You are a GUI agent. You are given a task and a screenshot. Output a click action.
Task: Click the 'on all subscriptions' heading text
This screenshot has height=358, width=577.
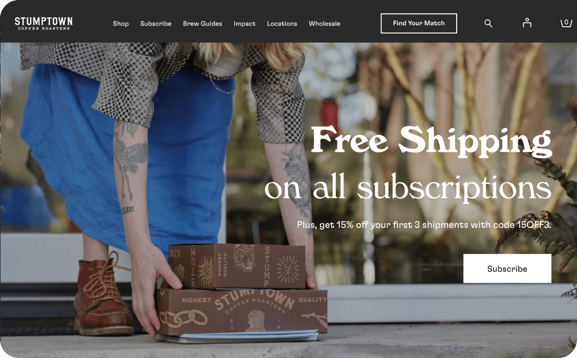point(408,189)
